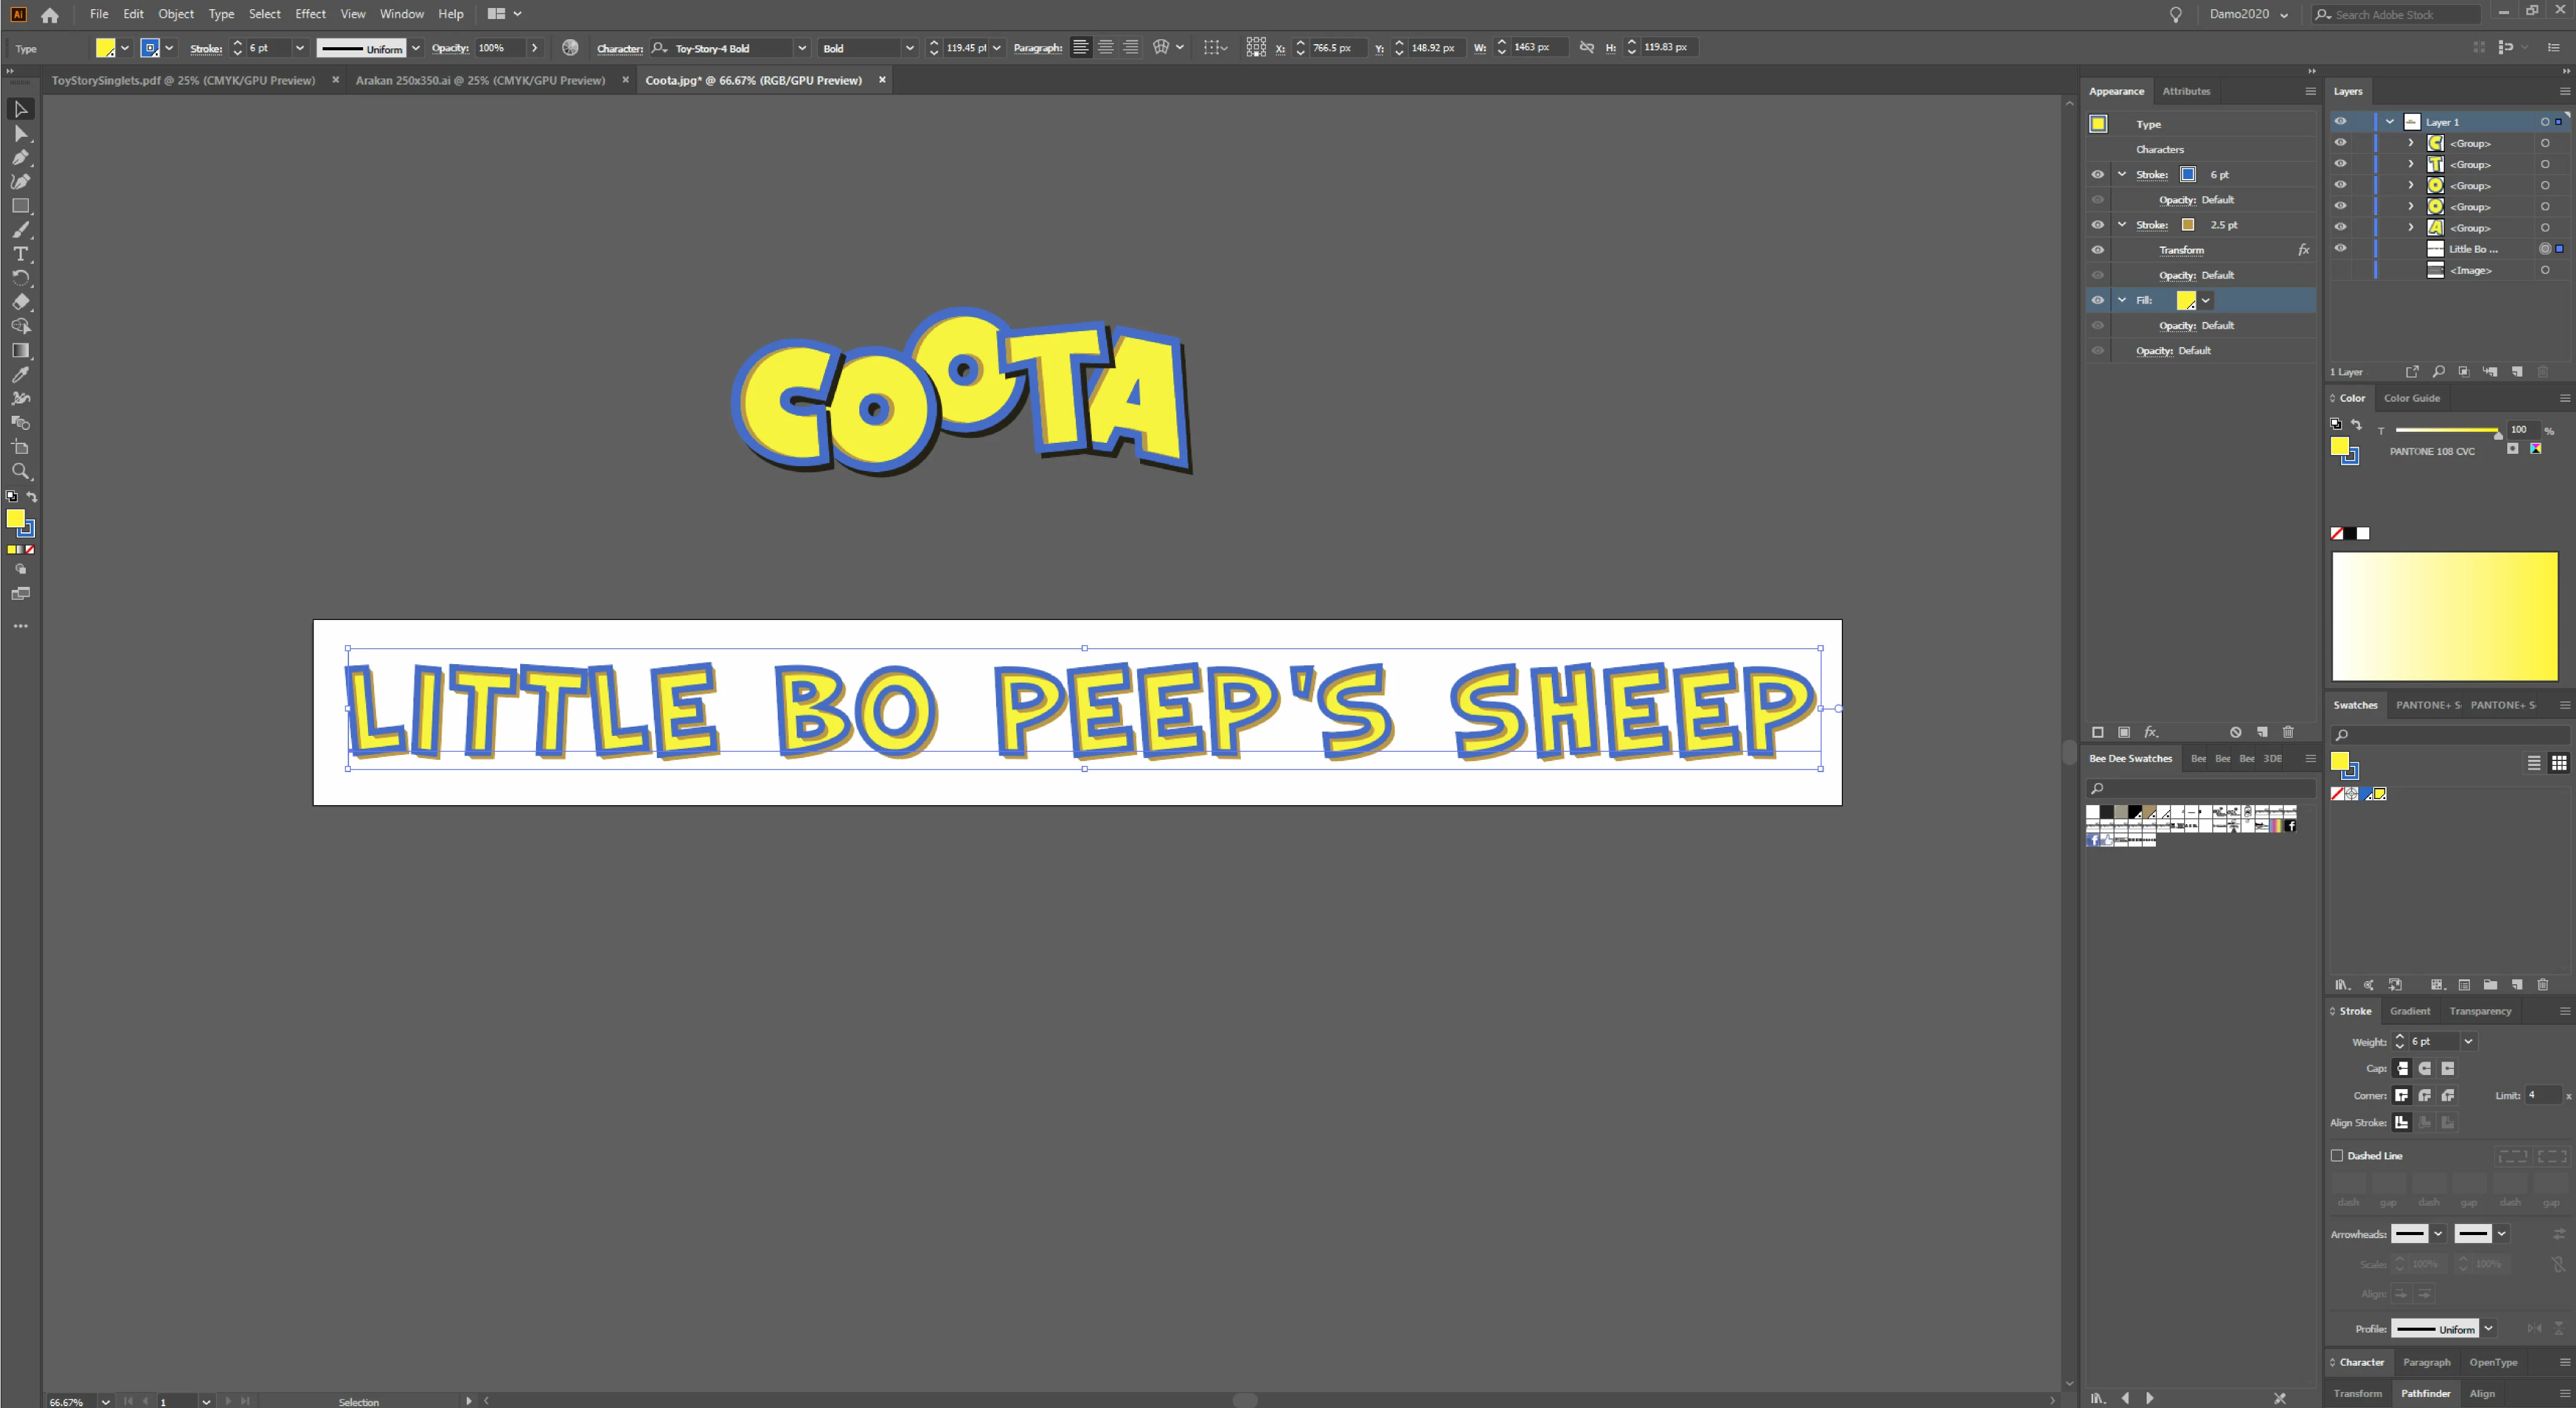The width and height of the screenshot is (2576, 1408).
Task: Expand the stroke Weight dropdown
Action: click(2468, 1041)
